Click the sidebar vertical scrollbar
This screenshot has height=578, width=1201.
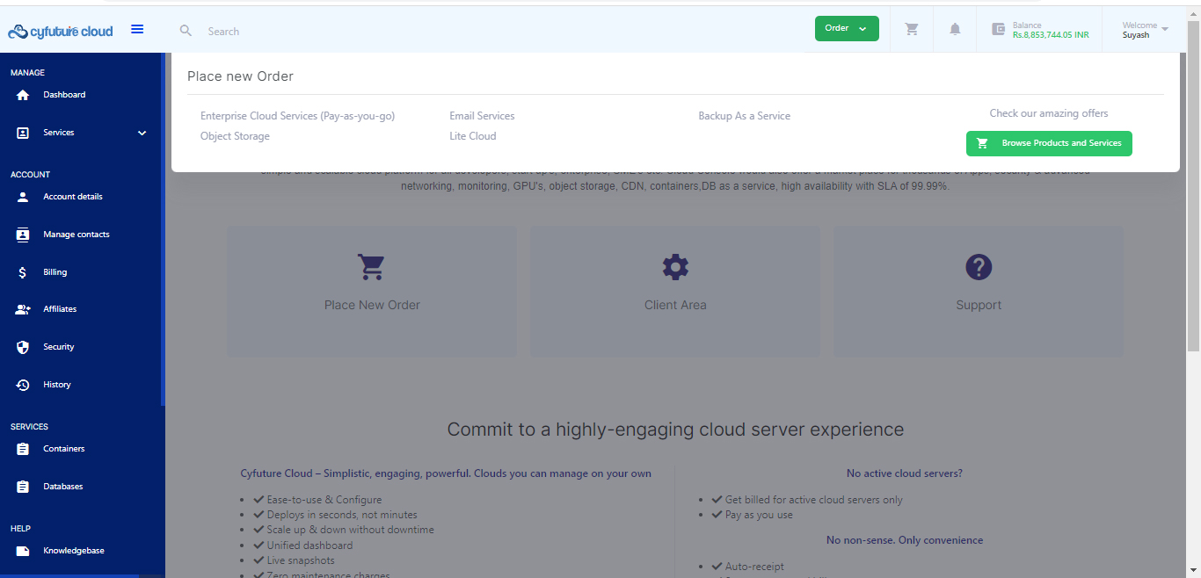[163, 228]
